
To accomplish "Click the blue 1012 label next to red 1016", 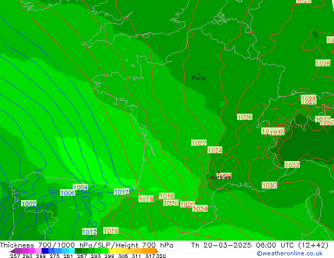I will pyautogui.click(x=90, y=232).
